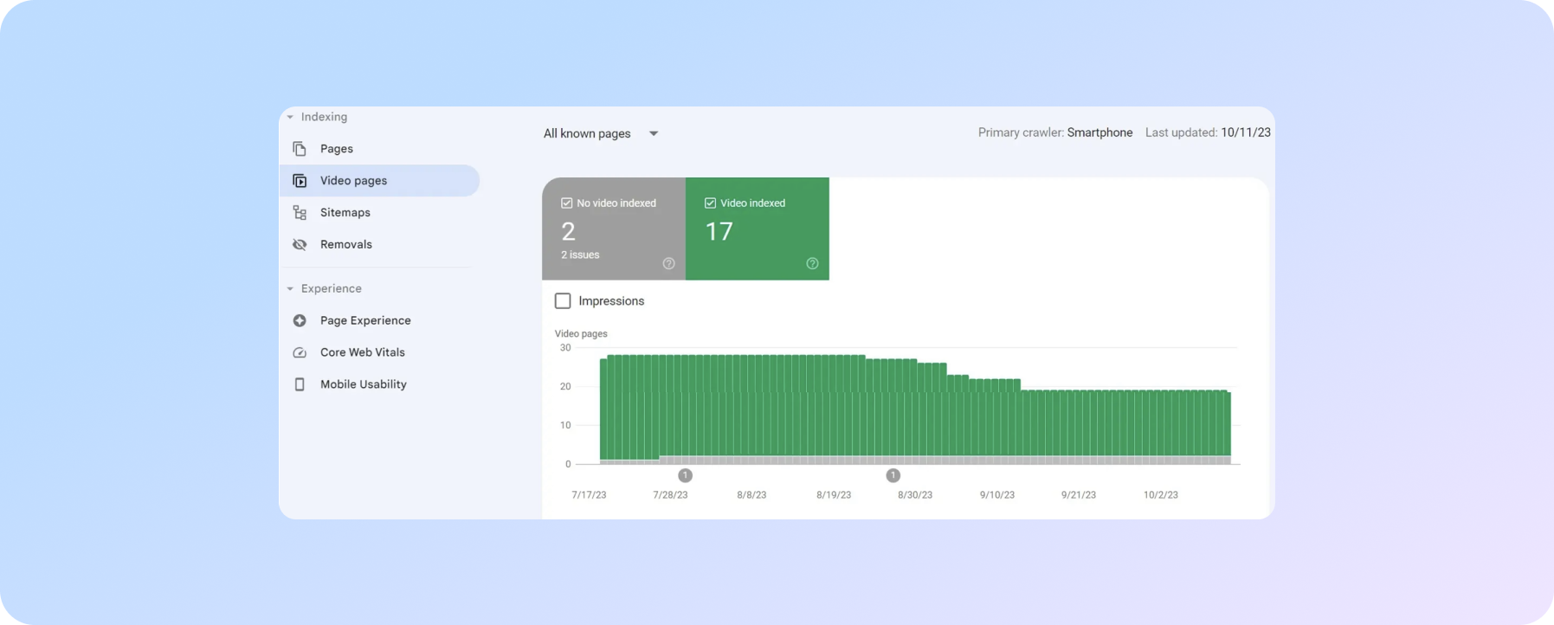Click the Mobile Usability phone icon
The image size is (1554, 625).
(x=300, y=384)
